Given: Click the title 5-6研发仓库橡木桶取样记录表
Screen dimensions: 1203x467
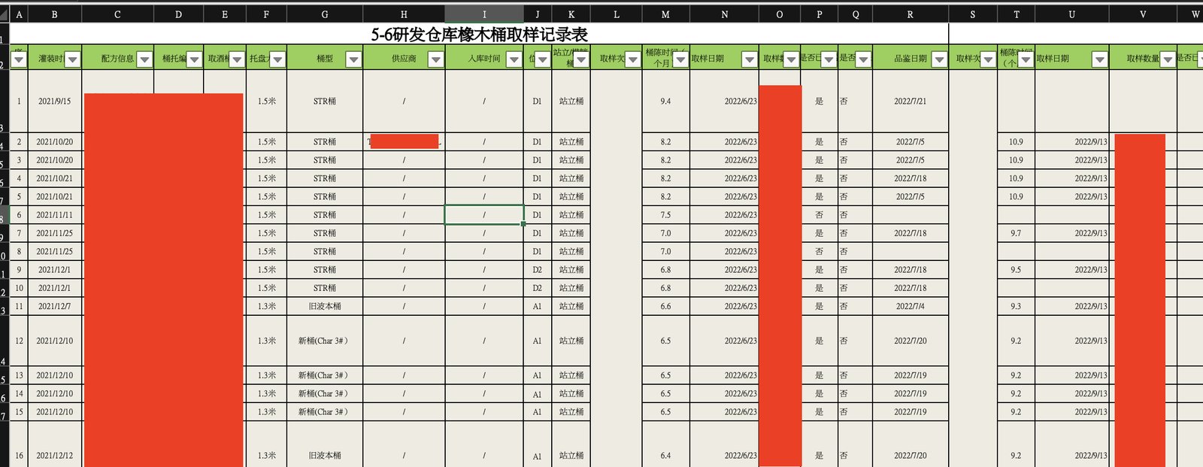Looking at the screenshot, I should pos(479,35).
